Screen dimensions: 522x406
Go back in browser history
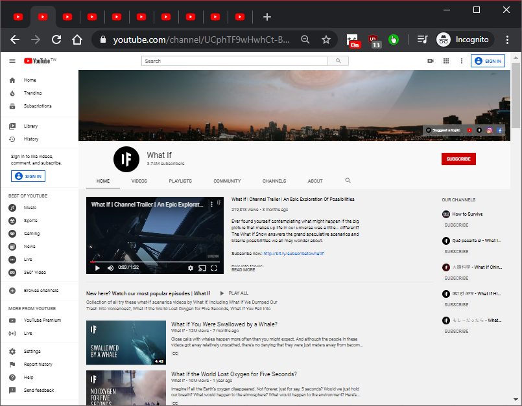point(15,40)
